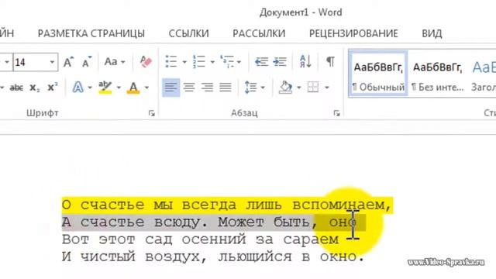496x279 pixels.
Task: Expand multilevel list dropdown arrow
Action: tap(239, 62)
